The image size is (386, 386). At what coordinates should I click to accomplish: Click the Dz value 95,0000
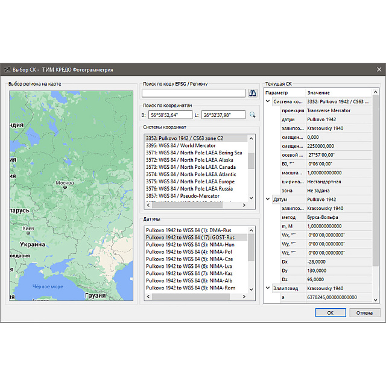pos(315,279)
